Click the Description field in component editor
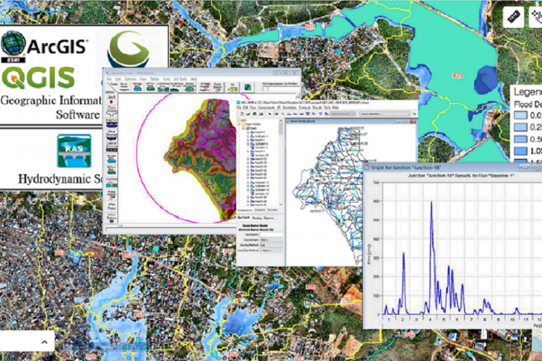 [x=271, y=235]
